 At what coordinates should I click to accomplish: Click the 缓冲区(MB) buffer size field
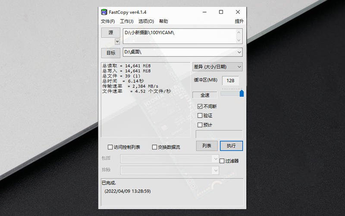pyautogui.click(x=230, y=81)
